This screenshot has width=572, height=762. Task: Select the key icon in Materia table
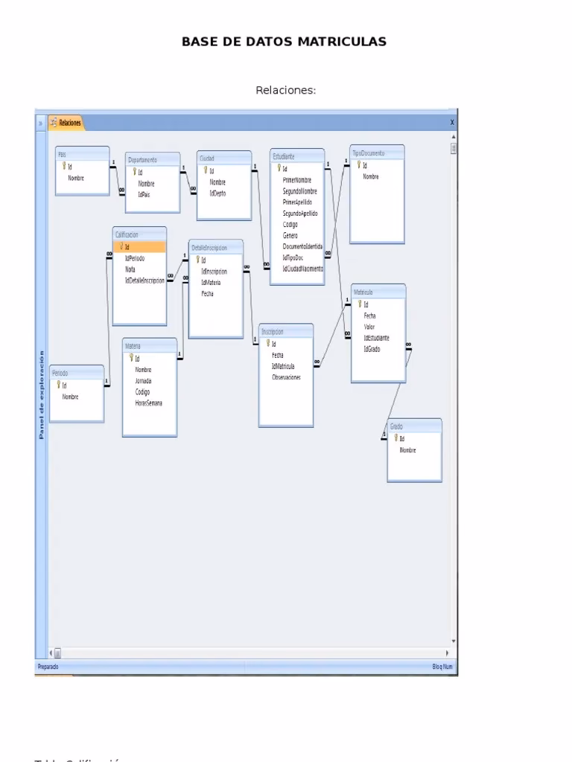[131, 358]
